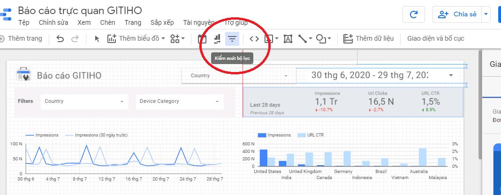The height and width of the screenshot is (195, 501).
Task: Open the Filters Country dropdown
Action: coord(84,101)
